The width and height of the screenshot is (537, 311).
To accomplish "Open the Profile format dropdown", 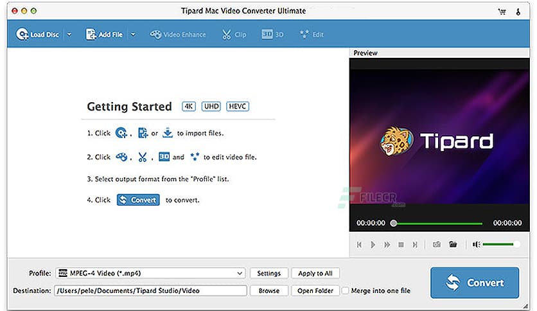I will [x=151, y=273].
